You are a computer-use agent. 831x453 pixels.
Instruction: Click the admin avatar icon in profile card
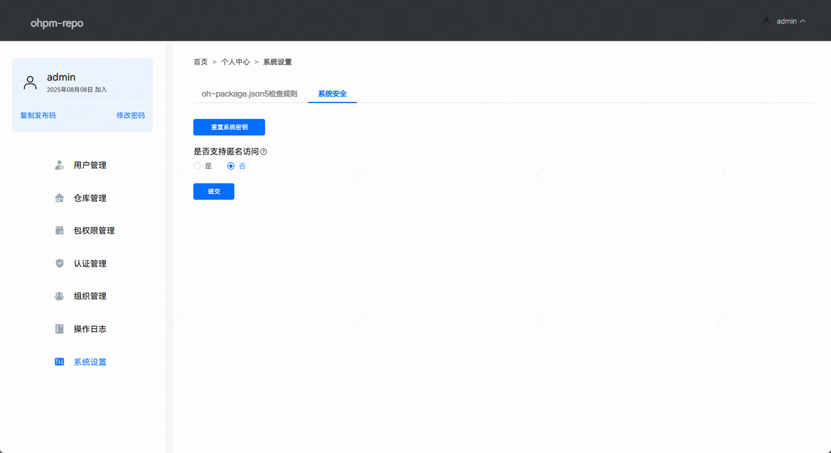30,82
